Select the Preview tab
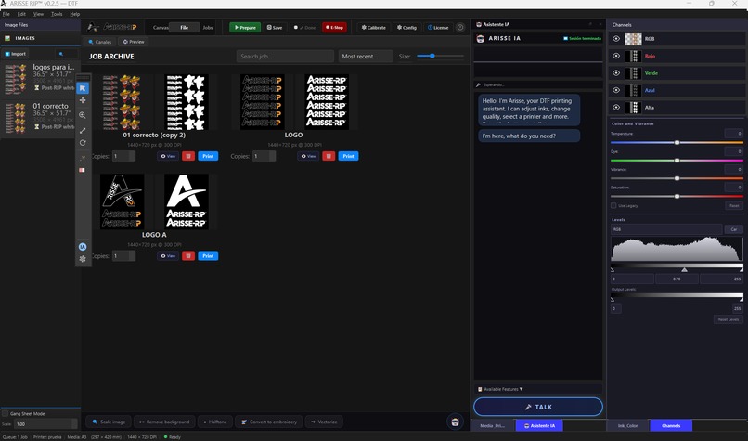748x441 pixels. 134,42
